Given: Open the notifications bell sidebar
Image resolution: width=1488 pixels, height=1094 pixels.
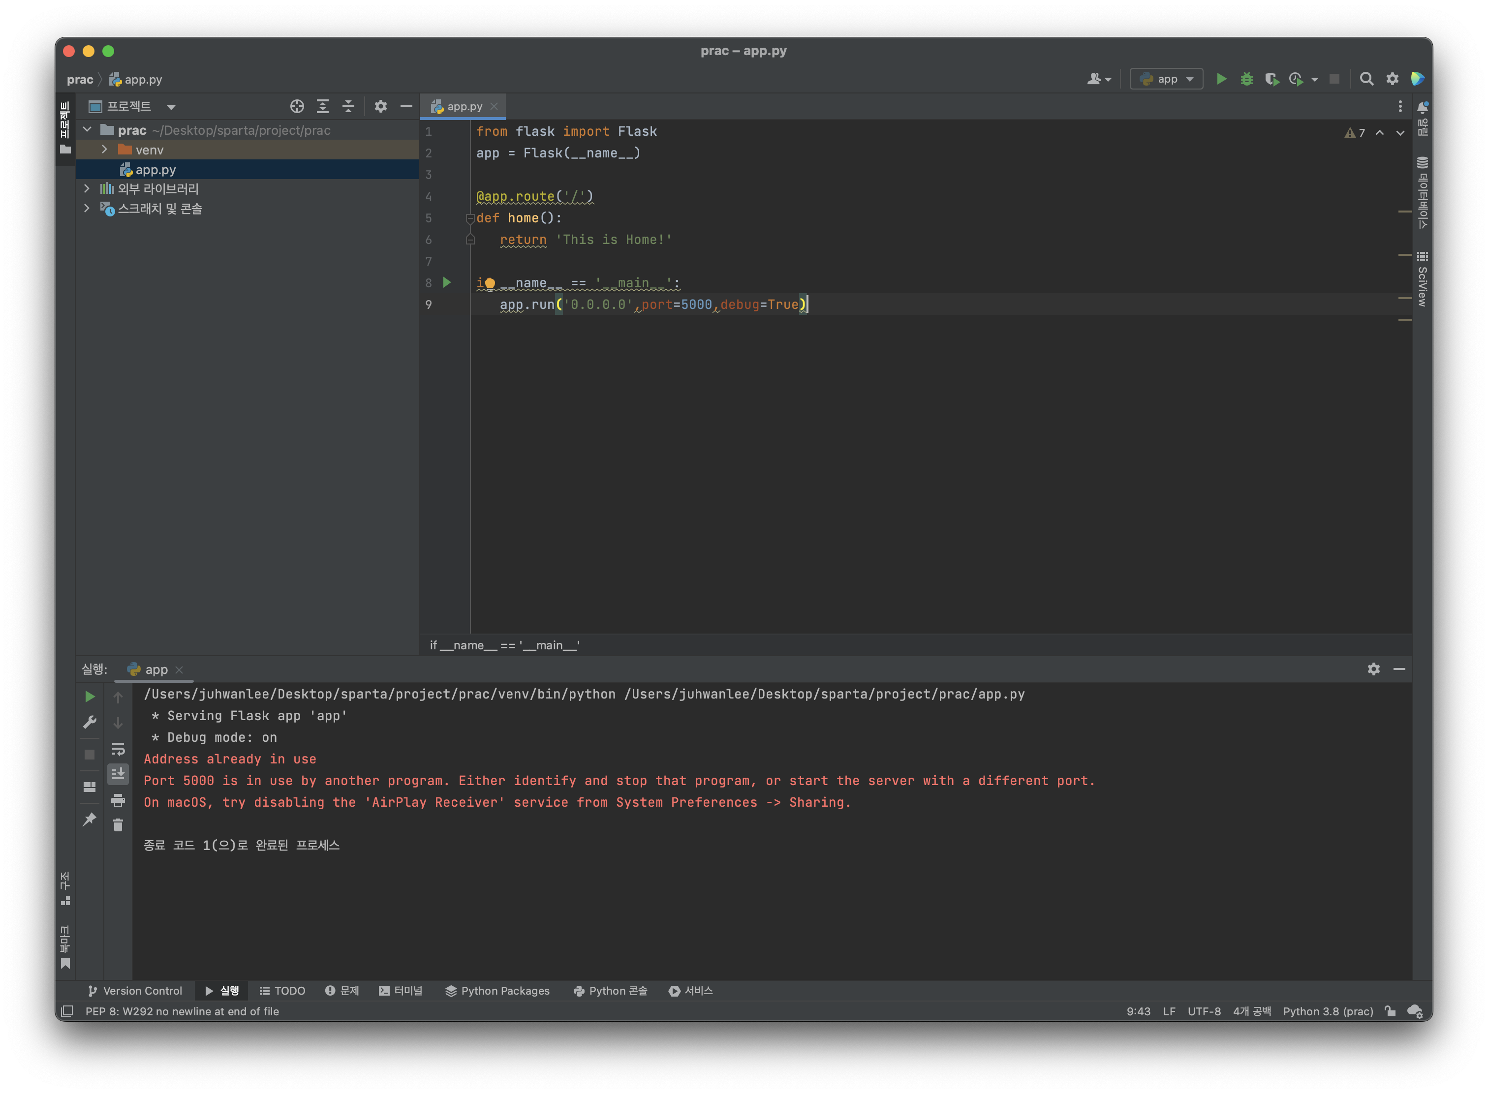Looking at the screenshot, I should (1422, 119).
